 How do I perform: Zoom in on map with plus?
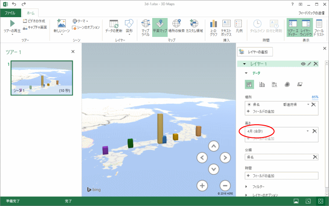202,186
